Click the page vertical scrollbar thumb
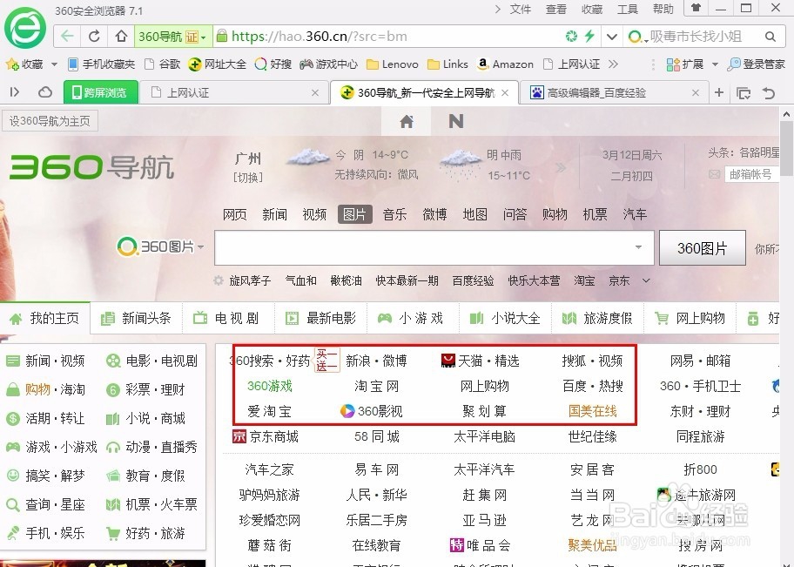 [786, 148]
